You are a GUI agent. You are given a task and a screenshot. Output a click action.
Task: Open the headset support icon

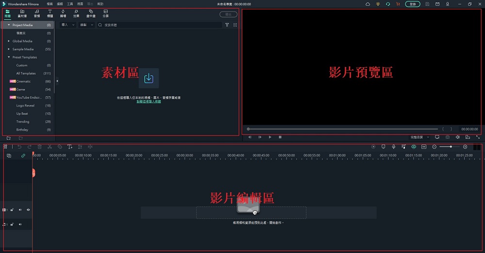coord(388,4)
